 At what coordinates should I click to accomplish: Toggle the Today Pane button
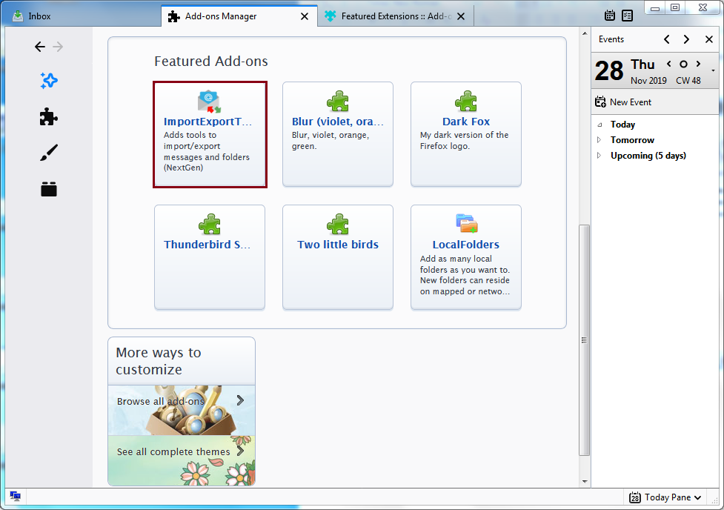pos(665,497)
